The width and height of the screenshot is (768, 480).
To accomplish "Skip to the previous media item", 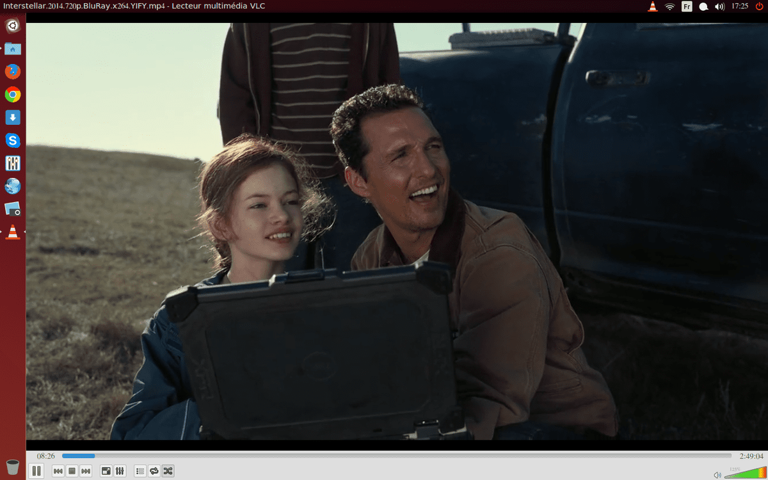I will [58, 471].
